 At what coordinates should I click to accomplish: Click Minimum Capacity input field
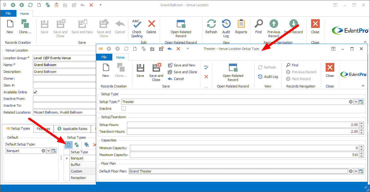(x=244, y=148)
